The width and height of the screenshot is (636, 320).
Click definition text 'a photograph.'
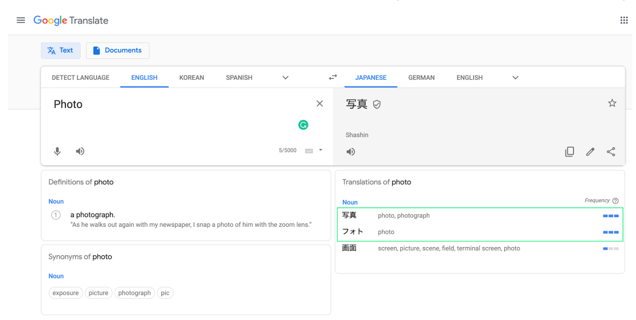93,215
